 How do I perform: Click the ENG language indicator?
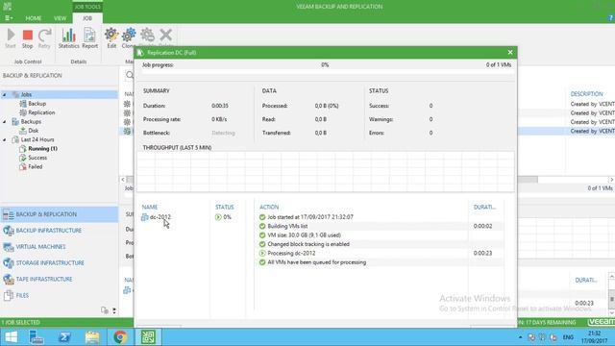point(568,337)
